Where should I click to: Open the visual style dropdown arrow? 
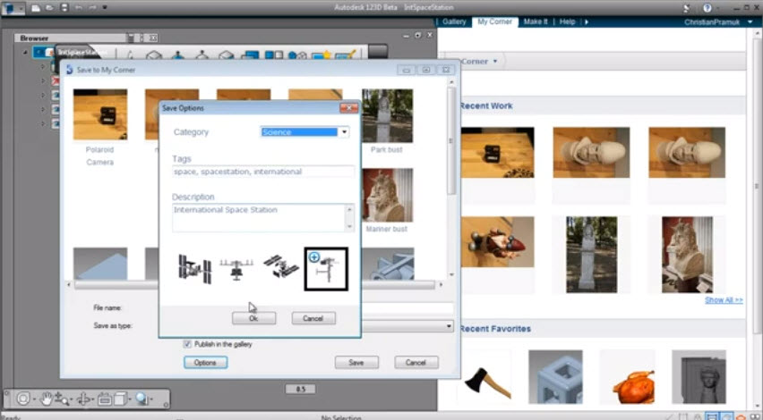pos(152,399)
